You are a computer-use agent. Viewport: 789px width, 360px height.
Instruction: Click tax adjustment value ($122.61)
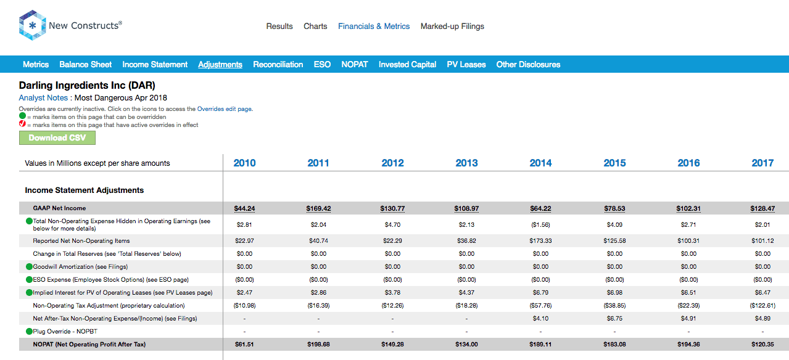tap(762, 305)
